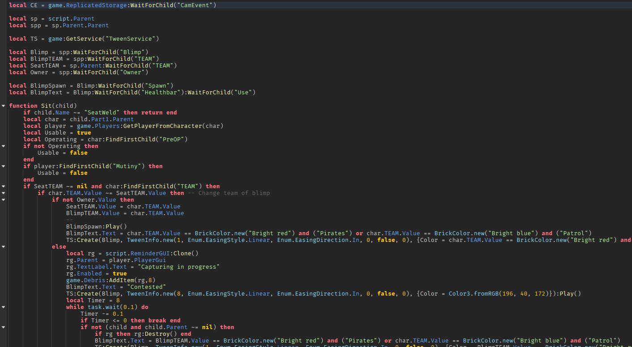Click the 'rg.Enabled = true' line
The height and width of the screenshot is (347, 632).
97,274
